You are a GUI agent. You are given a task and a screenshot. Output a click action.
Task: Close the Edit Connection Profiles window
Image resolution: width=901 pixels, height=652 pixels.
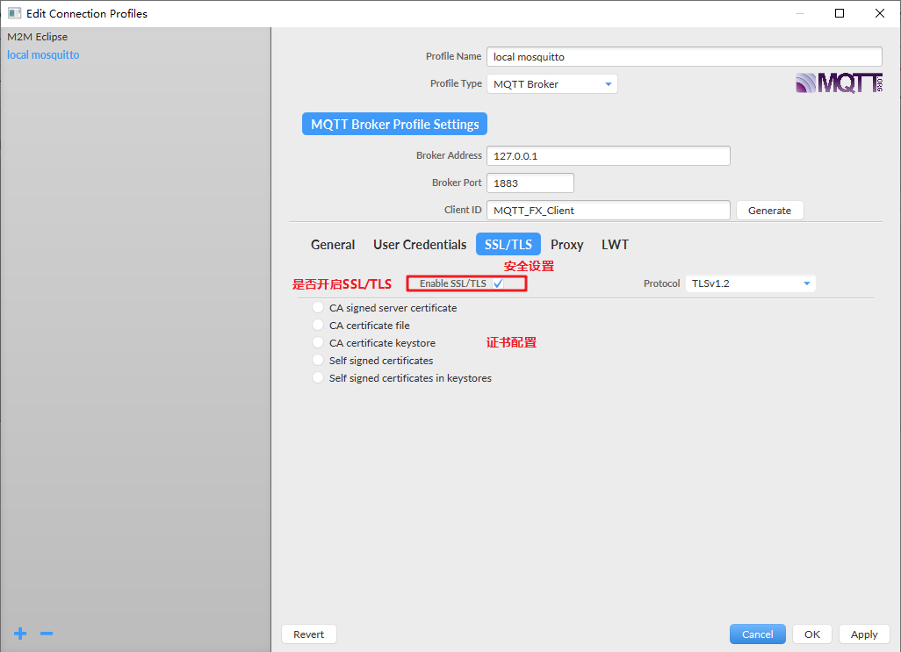pyautogui.click(x=880, y=13)
